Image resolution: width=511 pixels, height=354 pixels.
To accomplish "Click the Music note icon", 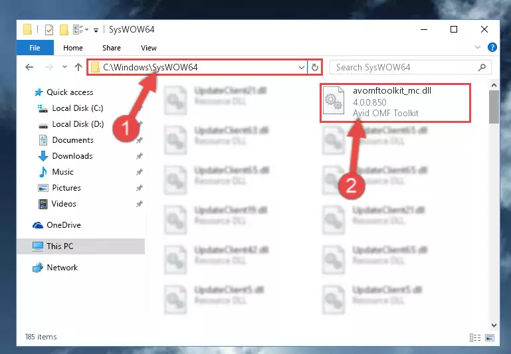I will 43,172.
